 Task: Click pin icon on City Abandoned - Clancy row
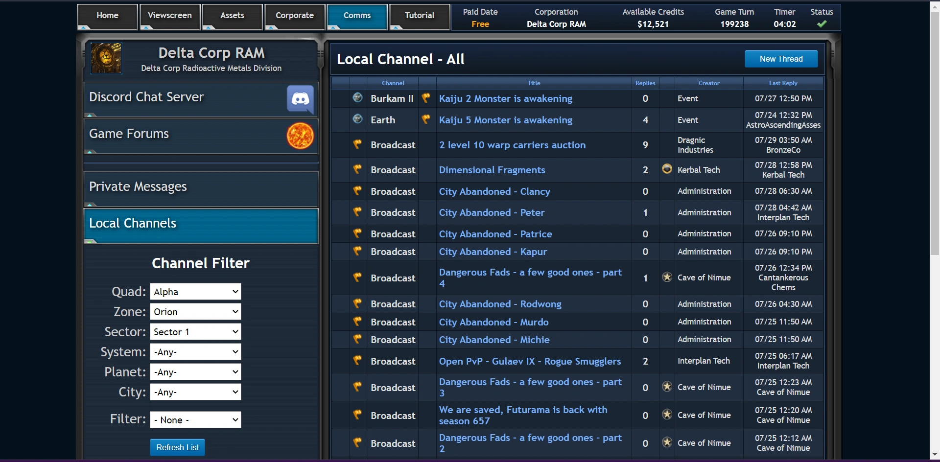[358, 191]
